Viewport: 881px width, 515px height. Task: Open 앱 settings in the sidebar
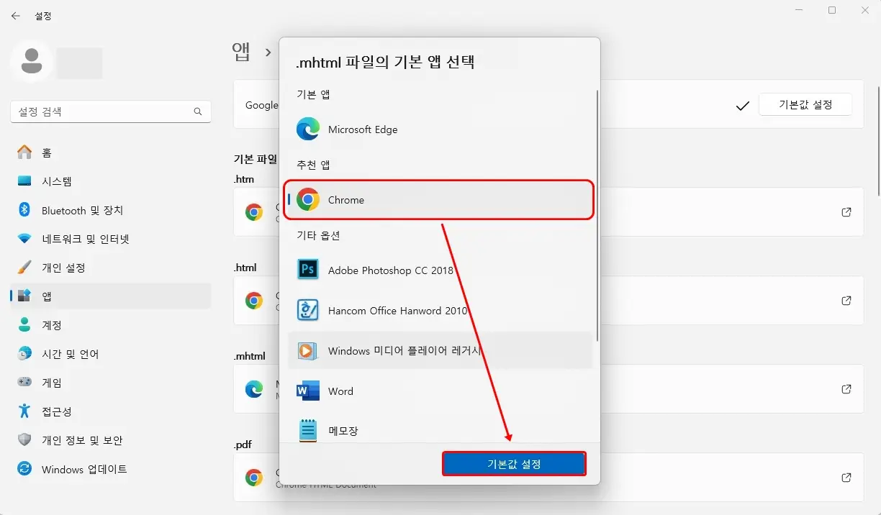coord(111,296)
